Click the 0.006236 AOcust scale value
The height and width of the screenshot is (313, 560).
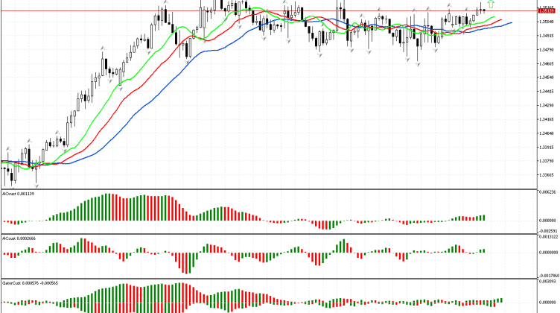547,192
